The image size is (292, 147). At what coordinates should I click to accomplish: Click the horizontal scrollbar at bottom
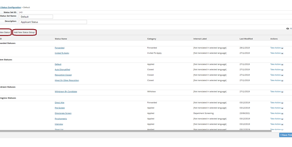coord(136,131)
